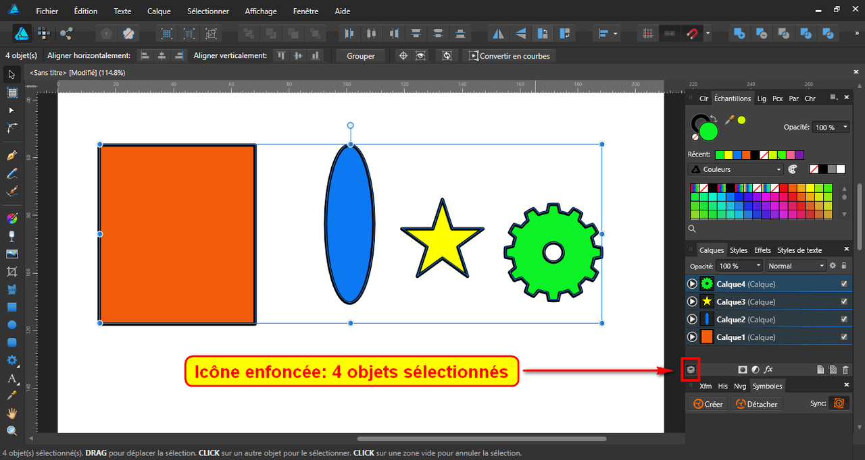The image size is (865, 460).
Task: Click the large green fill color circle
Action: (708, 131)
